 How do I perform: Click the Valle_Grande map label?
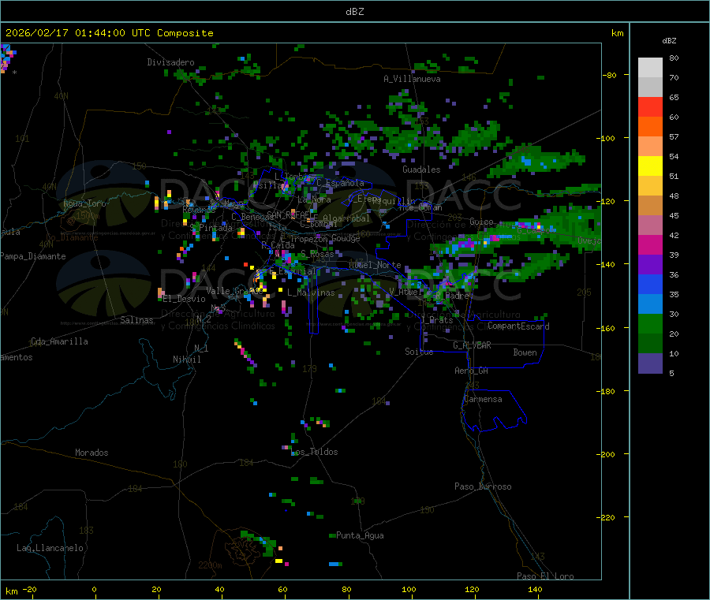[x=234, y=291]
